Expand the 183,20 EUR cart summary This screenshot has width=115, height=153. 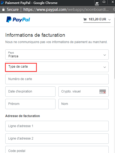[x=97, y=19]
